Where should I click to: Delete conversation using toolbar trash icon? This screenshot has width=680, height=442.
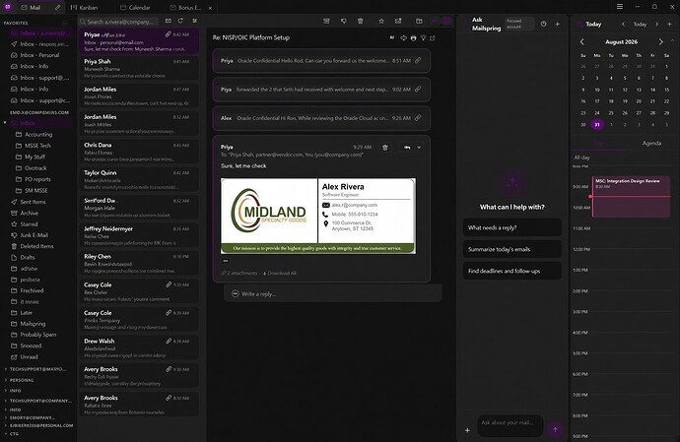click(x=360, y=21)
